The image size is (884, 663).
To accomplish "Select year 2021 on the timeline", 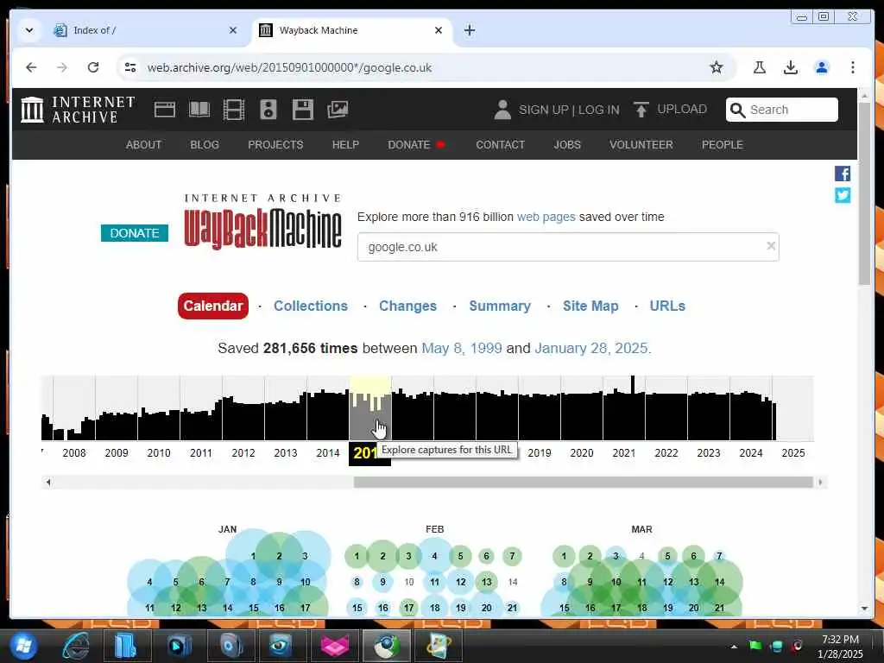I will [623, 452].
